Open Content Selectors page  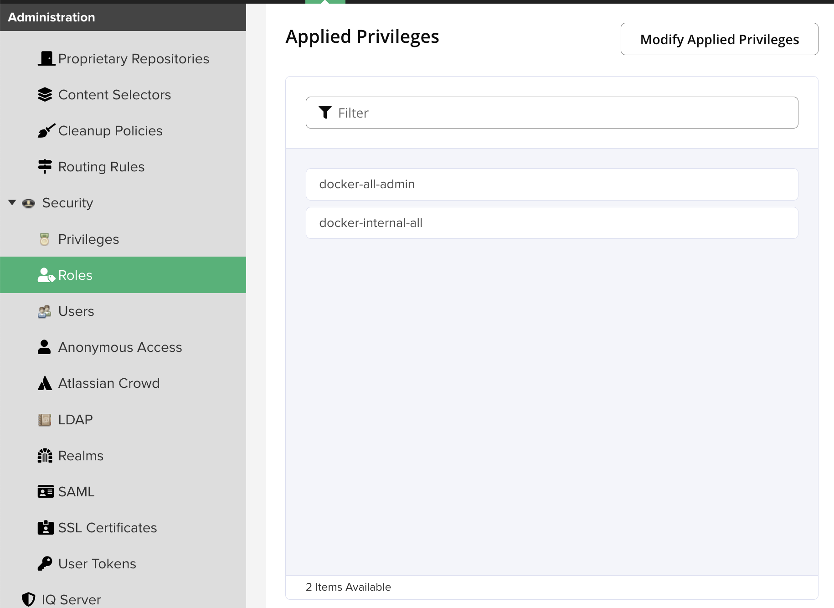tap(114, 94)
